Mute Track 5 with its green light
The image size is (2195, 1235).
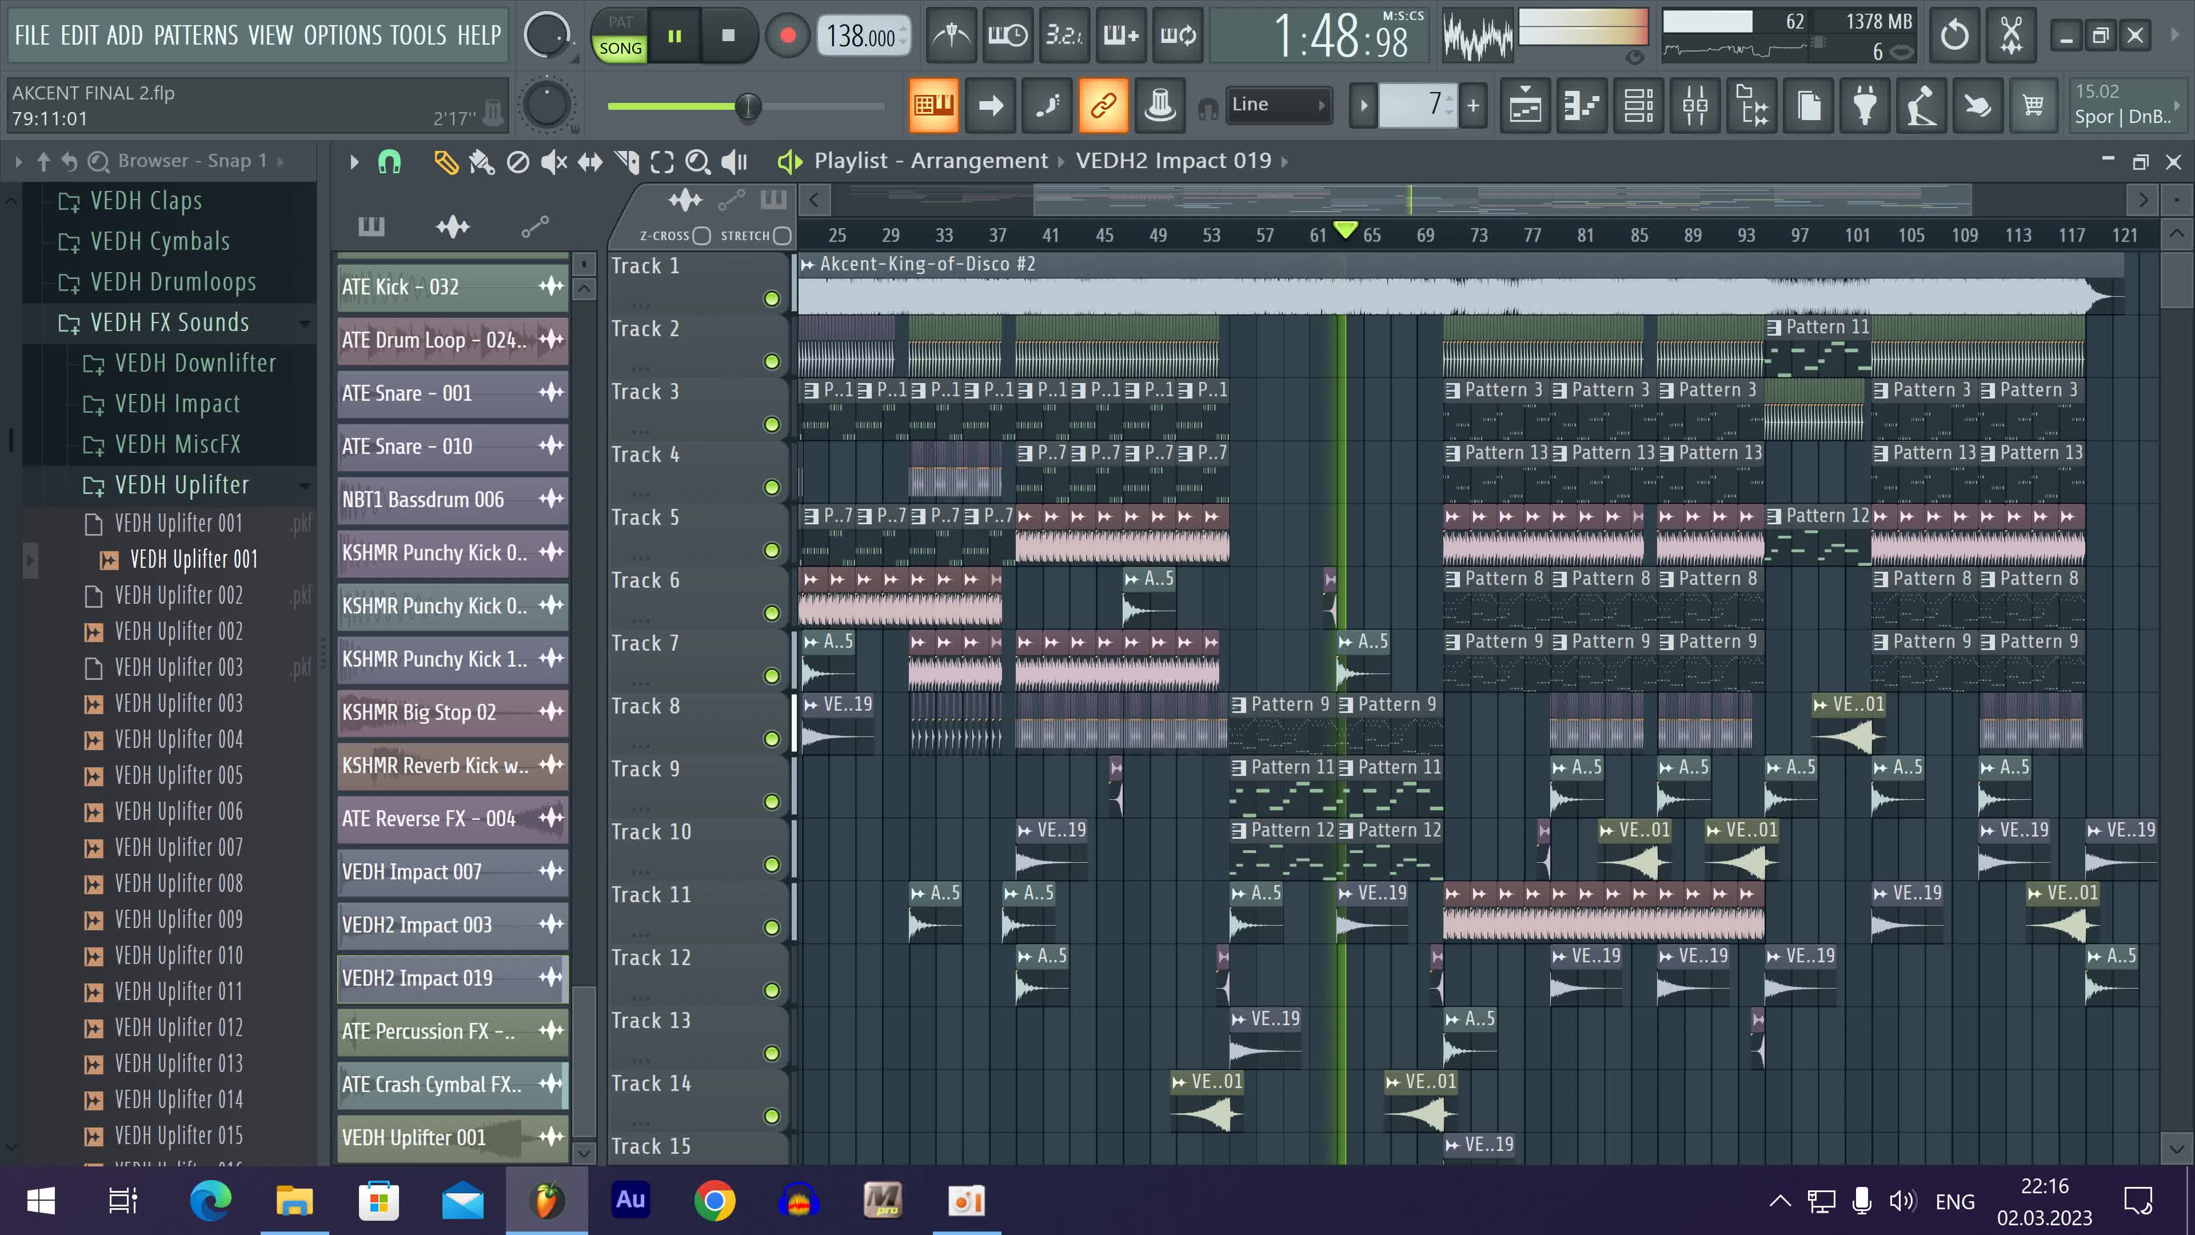772,549
